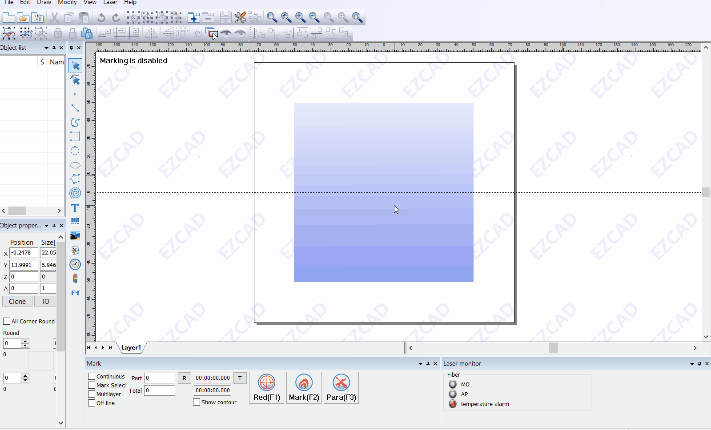Click the New file icon

click(x=8, y=17)
